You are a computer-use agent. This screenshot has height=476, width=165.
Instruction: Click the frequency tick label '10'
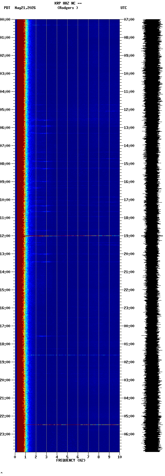[120, 457]
